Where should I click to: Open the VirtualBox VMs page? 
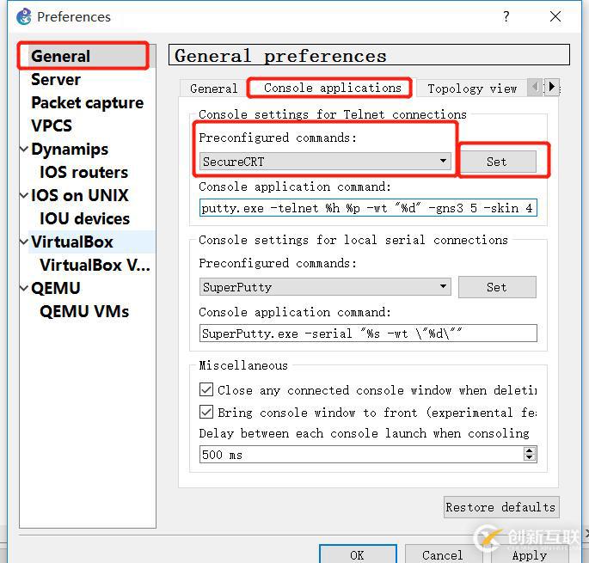(95, 265)
